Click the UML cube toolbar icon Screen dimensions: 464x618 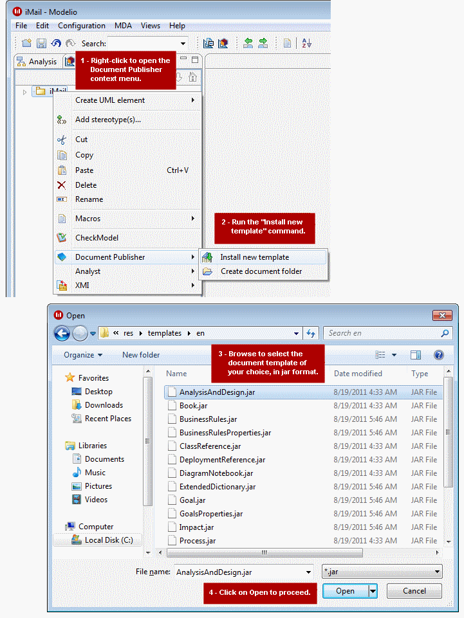[223, 43]
